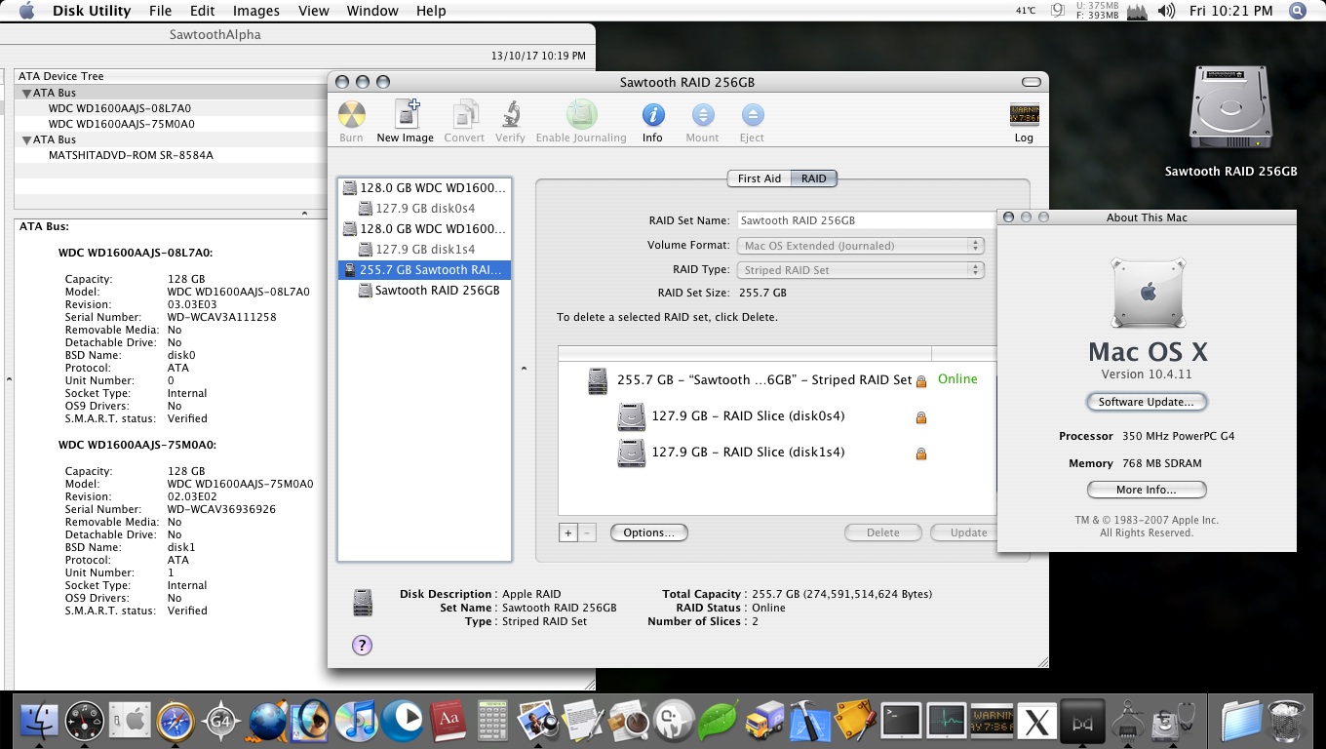The width and height of the screenshot is (1326, 749).
Task: Click the Software Update... button
Action: pyautogui.click(x=1147, y=402)
